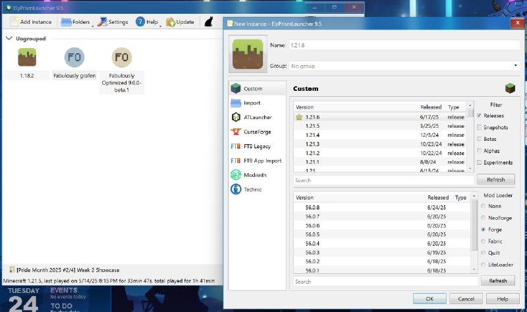Screen dimensions: 527x312
Task: Uncheck the Releases filter checkbox
Action: point(480,116)
